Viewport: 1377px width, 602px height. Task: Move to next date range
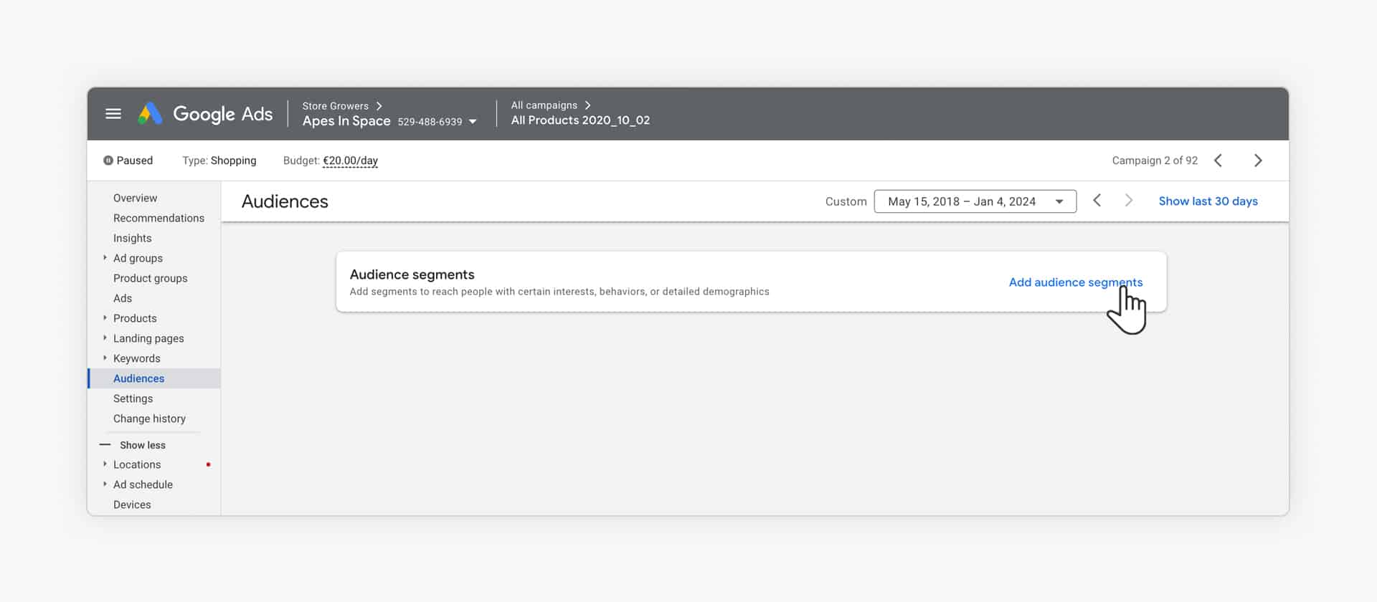click(1128, 201)
